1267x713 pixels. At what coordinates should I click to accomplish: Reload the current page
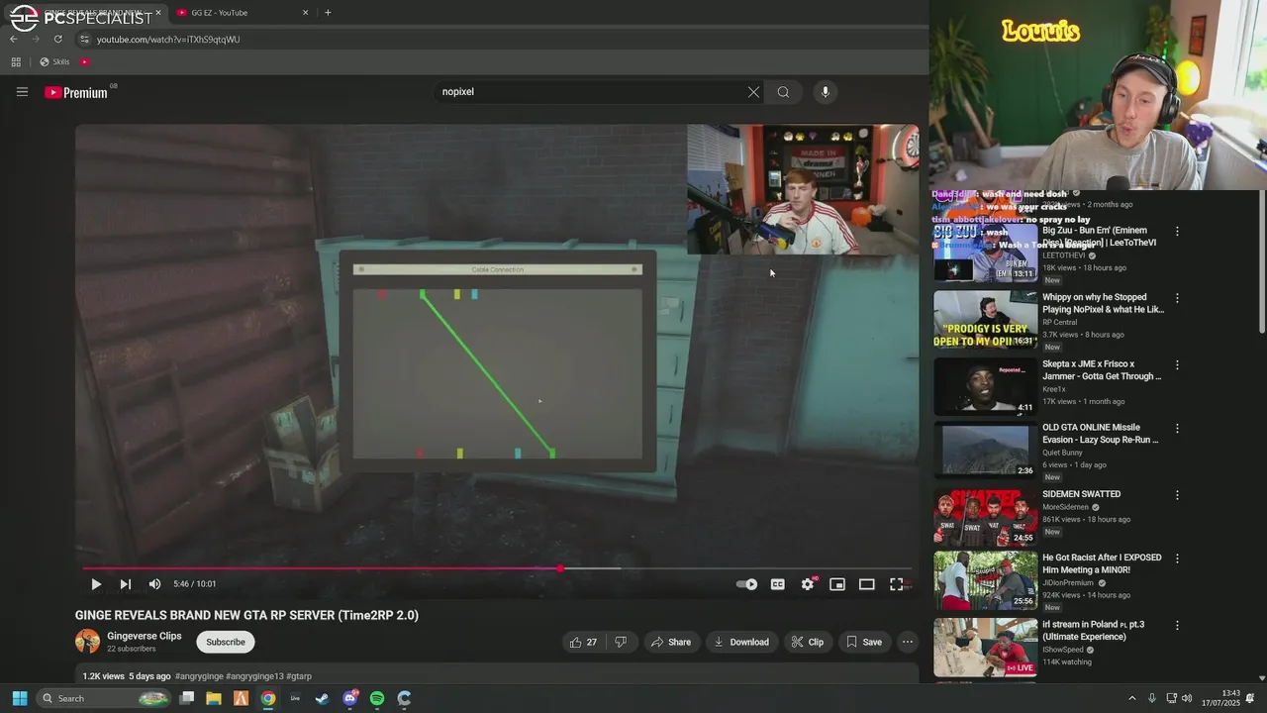[57, 39]
